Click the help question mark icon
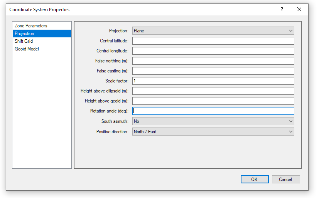The width and height of the screenshot is (319, 198). 282,10
